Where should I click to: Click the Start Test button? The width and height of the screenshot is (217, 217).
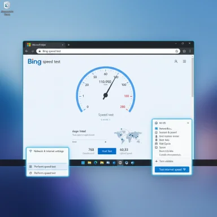[107, 151]
